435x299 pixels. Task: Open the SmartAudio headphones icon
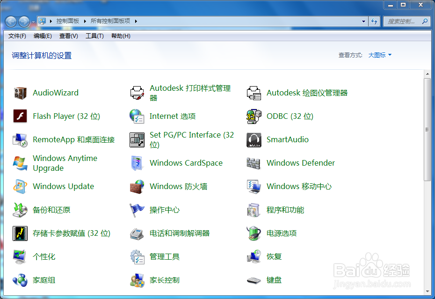click(254, 139)
